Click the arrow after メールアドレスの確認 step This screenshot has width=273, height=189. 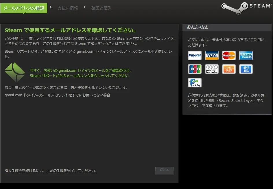click(x=51, y=7)
